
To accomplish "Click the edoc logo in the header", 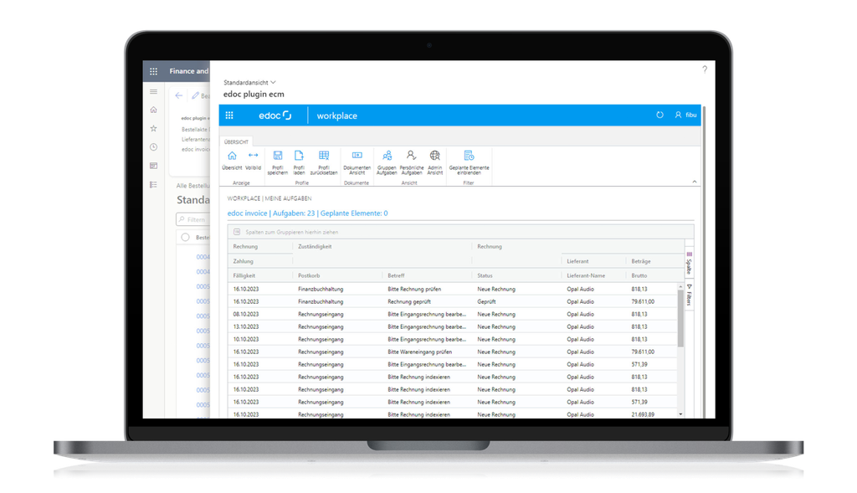I will (275, 116).
